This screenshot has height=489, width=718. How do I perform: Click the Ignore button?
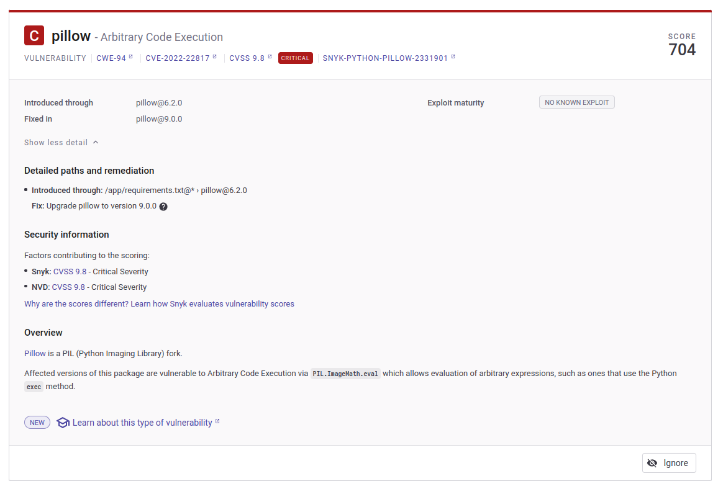669,462
